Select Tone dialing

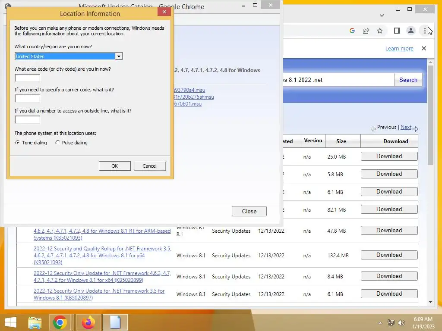(31, 143)
